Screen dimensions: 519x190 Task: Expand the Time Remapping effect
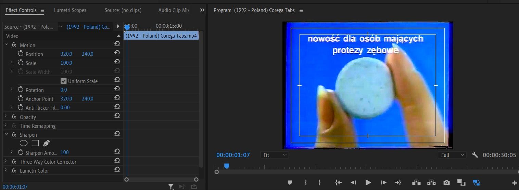click(x=6, y=125)
